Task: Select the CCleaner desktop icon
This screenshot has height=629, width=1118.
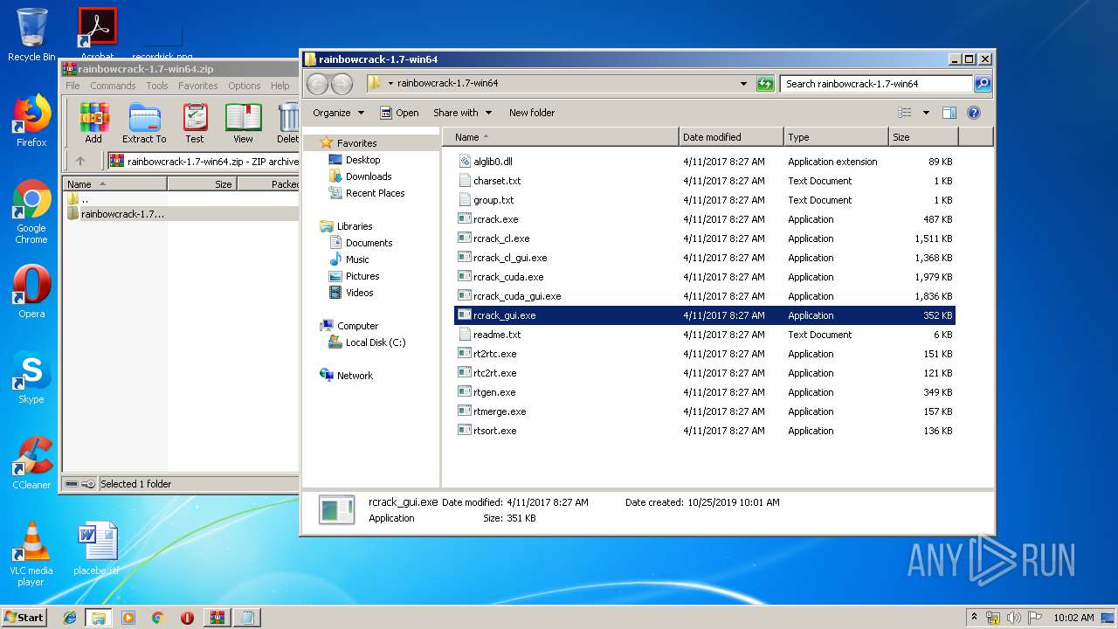Action: [31, 463]
